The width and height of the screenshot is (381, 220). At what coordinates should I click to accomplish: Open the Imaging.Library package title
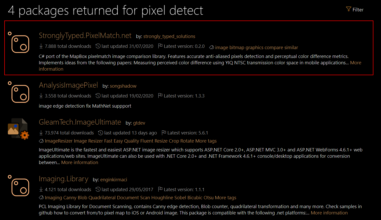pos(63,179)
